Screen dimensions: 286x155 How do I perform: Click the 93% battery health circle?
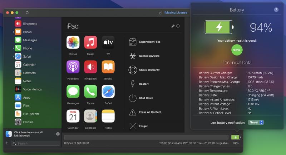[237, 50]
